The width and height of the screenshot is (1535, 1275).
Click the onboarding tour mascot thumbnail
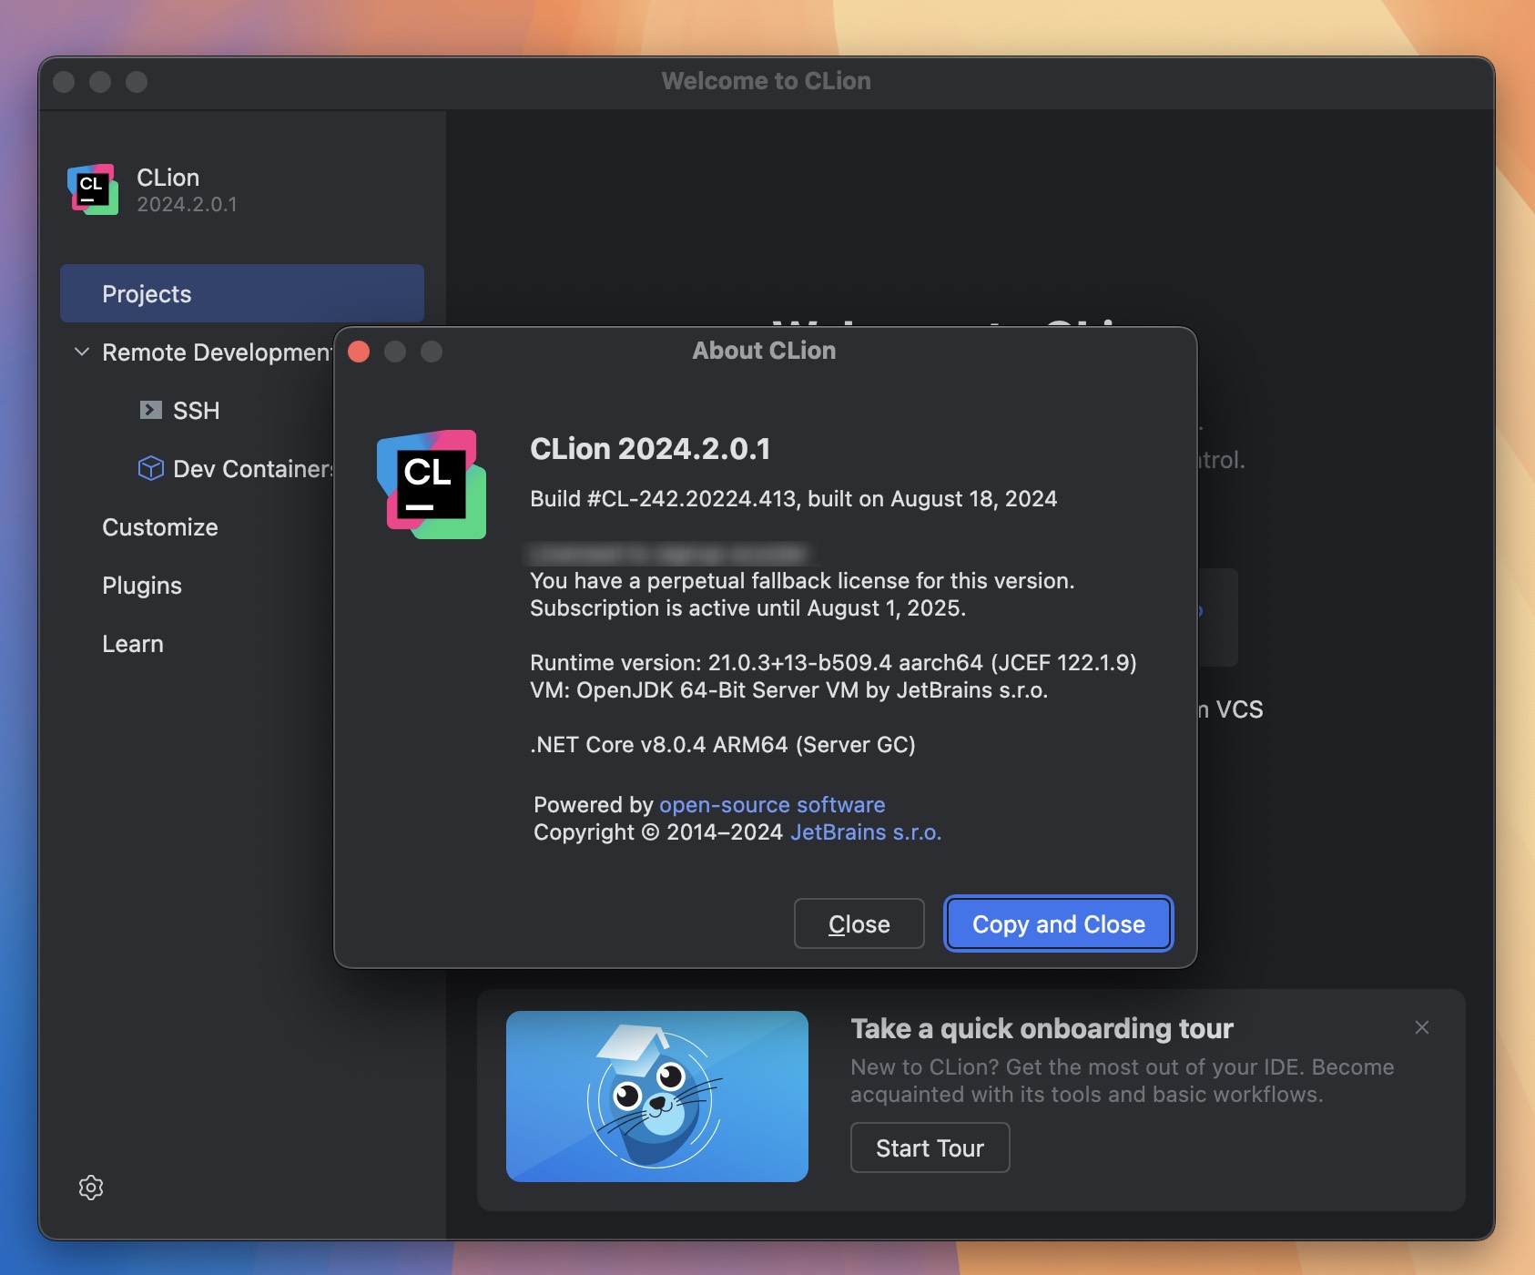tap(657, 1096)
